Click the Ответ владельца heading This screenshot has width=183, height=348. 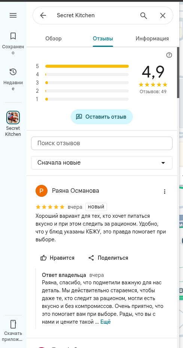click(64, 275)
